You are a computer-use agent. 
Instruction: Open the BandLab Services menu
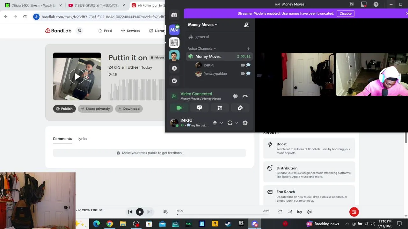130,31
